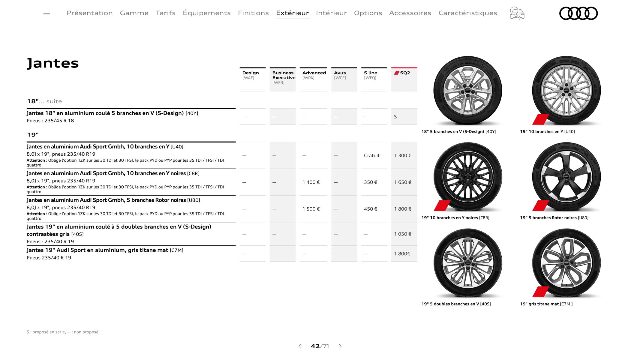Click the Advanced [WPA] column header
Image resolution: width=640 pixels, height=360 pixels.
[313, 79]
